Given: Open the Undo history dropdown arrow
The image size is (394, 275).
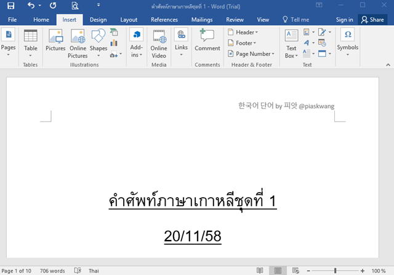Looking at the screenshot, I should pos(39,6).
